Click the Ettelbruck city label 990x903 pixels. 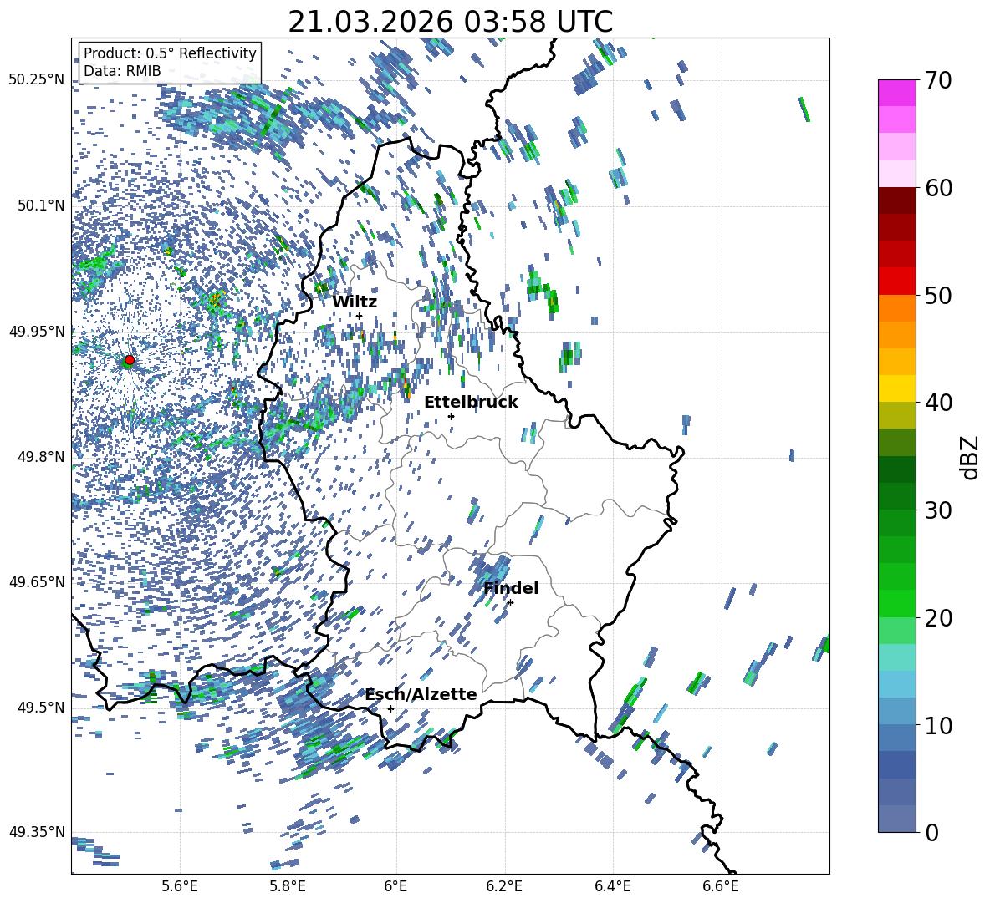pyautogui.click(x=471, y=403)
